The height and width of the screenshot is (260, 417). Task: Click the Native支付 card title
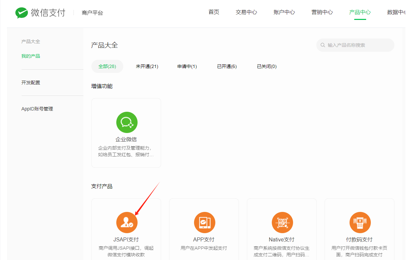tap(281, 239)
